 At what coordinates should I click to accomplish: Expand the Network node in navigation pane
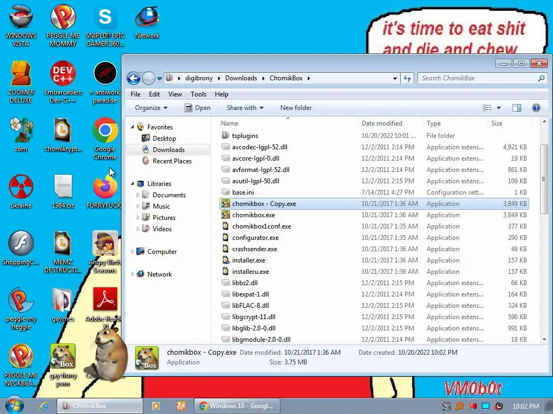(x=132, y=274)
